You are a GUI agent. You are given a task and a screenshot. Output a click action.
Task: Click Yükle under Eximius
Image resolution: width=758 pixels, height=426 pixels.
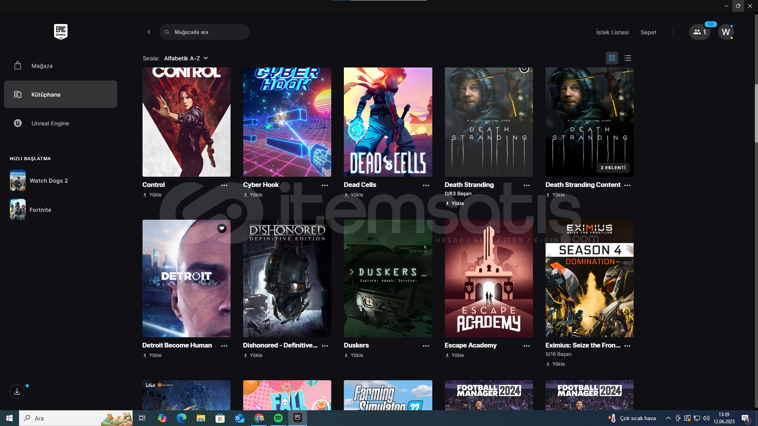pos(555,364)
